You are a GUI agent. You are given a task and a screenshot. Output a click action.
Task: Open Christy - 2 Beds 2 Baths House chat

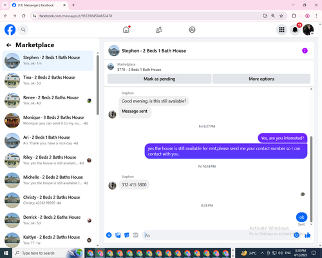pyautogui.click(x=48, y=200)
